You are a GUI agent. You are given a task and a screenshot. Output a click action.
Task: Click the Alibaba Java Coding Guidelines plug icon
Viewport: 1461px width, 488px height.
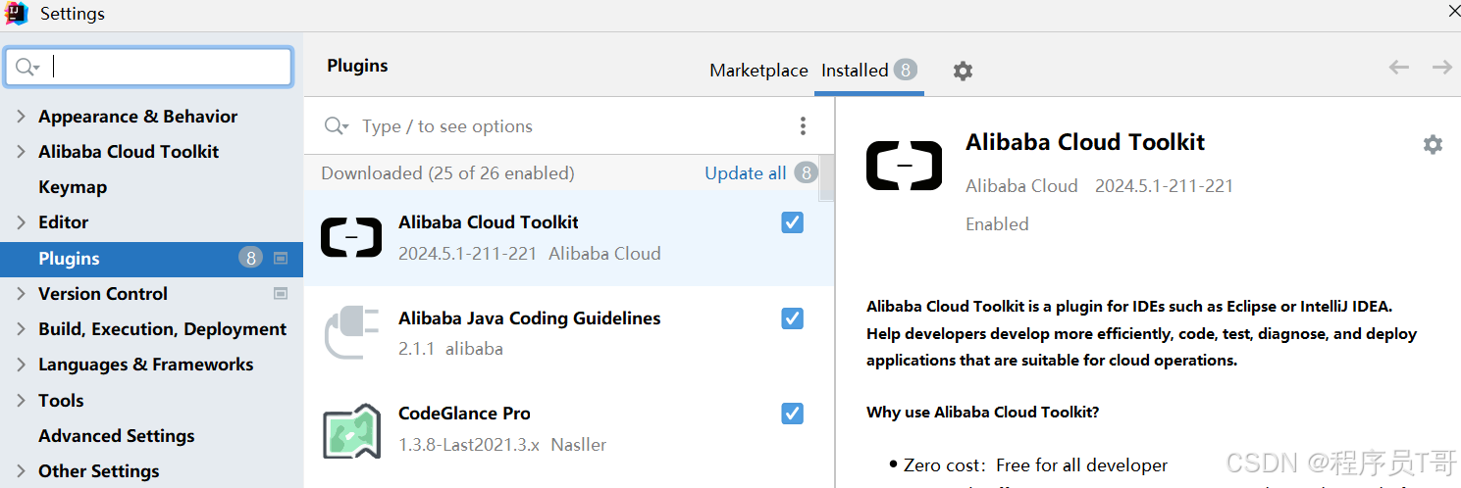[x=351, y=333]
